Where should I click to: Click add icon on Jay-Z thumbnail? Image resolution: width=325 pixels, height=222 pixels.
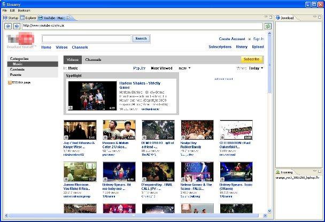[66, 137]
